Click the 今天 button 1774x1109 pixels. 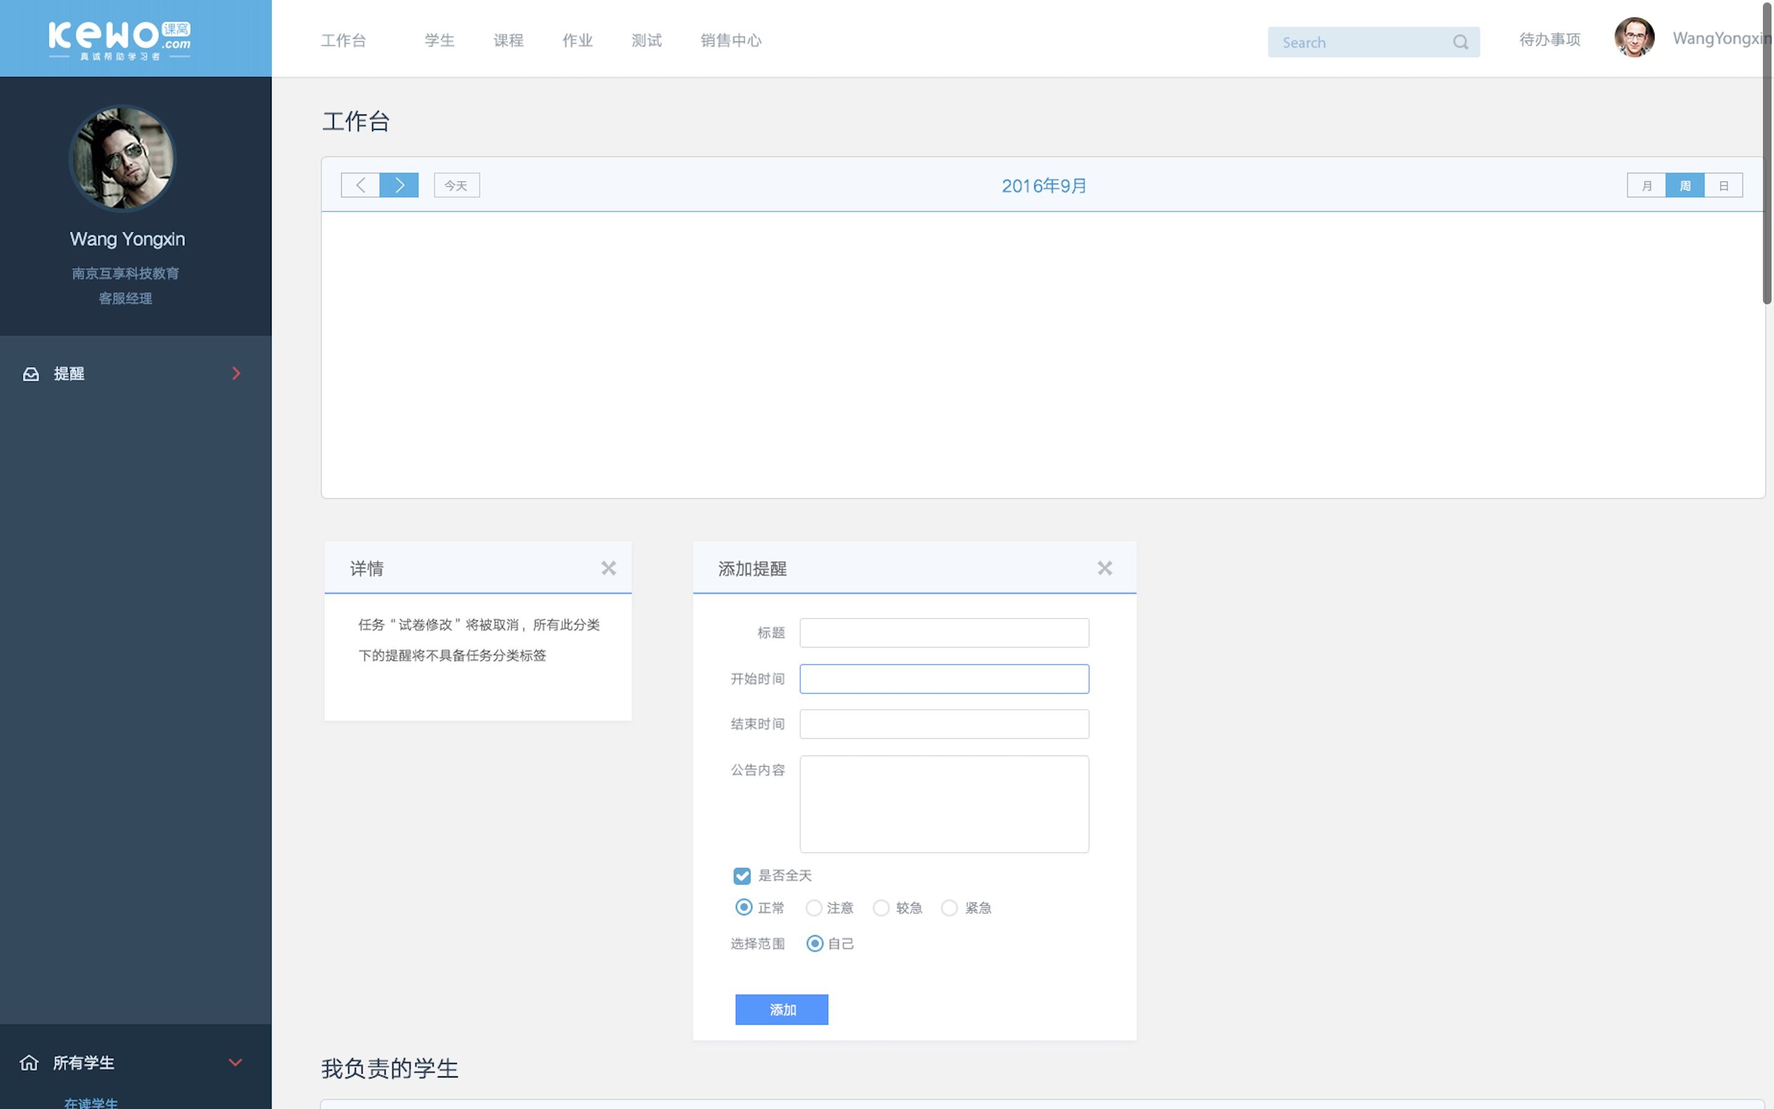[456, 185]
